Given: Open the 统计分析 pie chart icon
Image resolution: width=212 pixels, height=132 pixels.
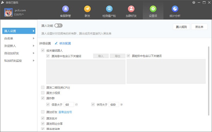Looking at the screenshot, I should coord(175,9).
